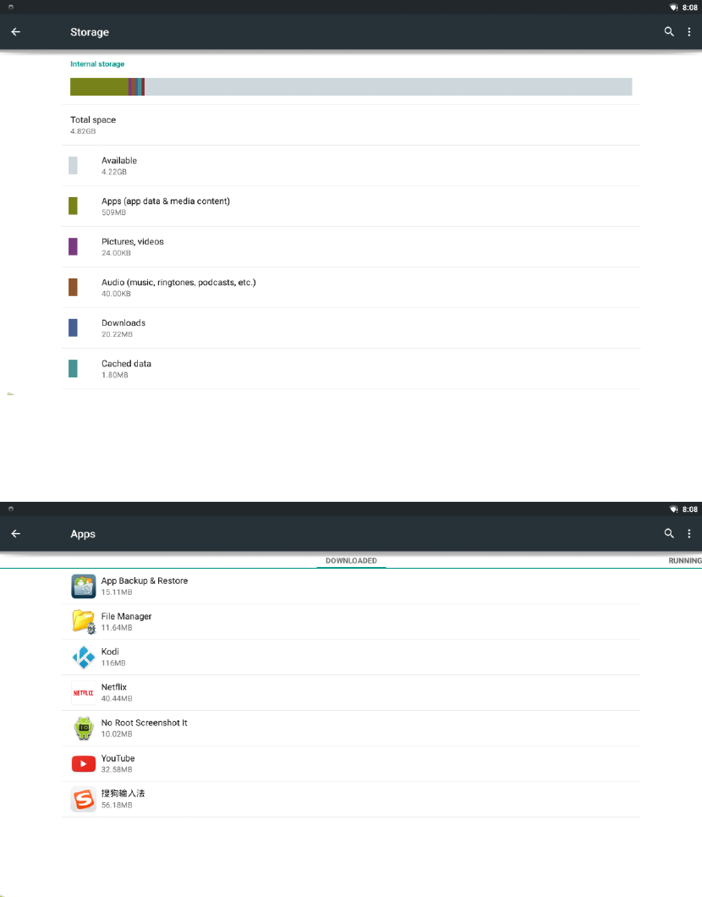Click the 4.22GB available value
Screen dimensions: 702x897
(x=114, y=172)
